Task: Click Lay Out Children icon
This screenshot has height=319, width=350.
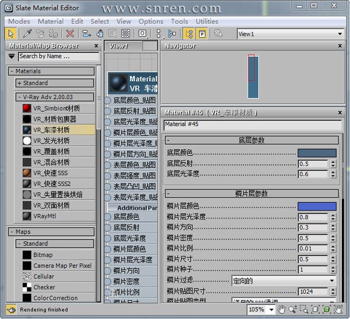Action: pos(172,34)
